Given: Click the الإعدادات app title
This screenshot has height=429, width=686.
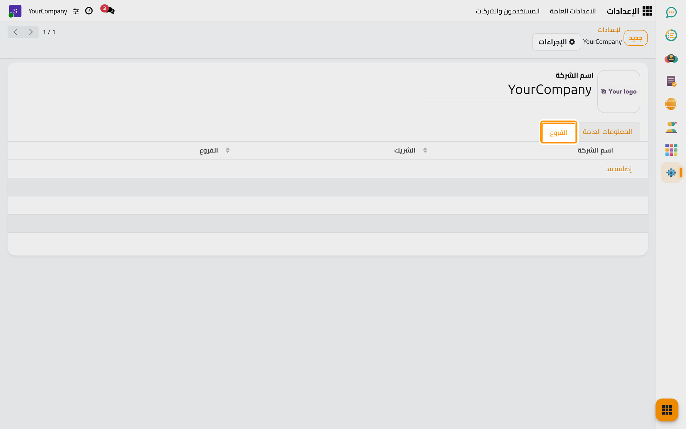Looking at the screenshot, I should point(623,11).
